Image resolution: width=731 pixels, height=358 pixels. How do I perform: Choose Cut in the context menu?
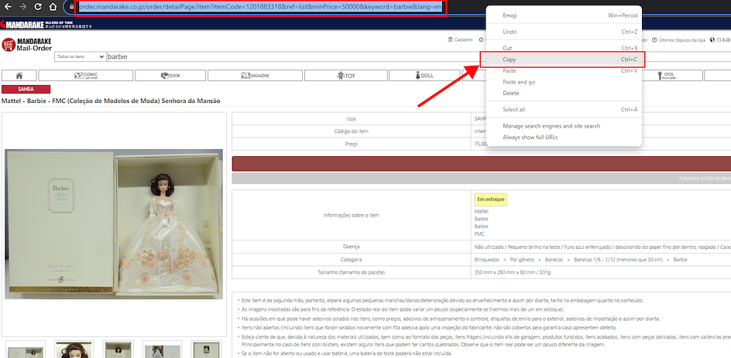click(564, 48)
